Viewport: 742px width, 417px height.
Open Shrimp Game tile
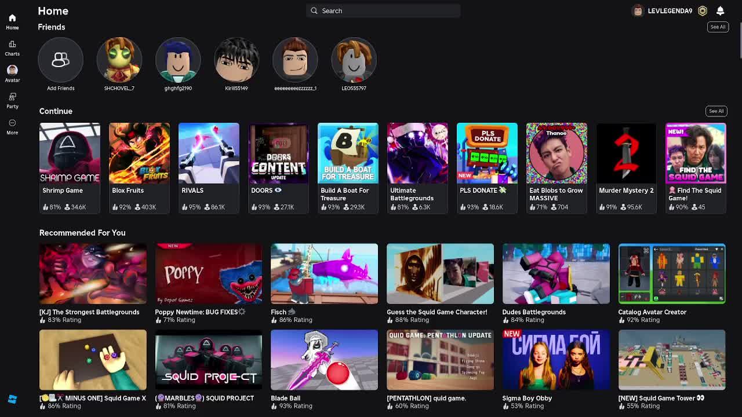point(70,168)
